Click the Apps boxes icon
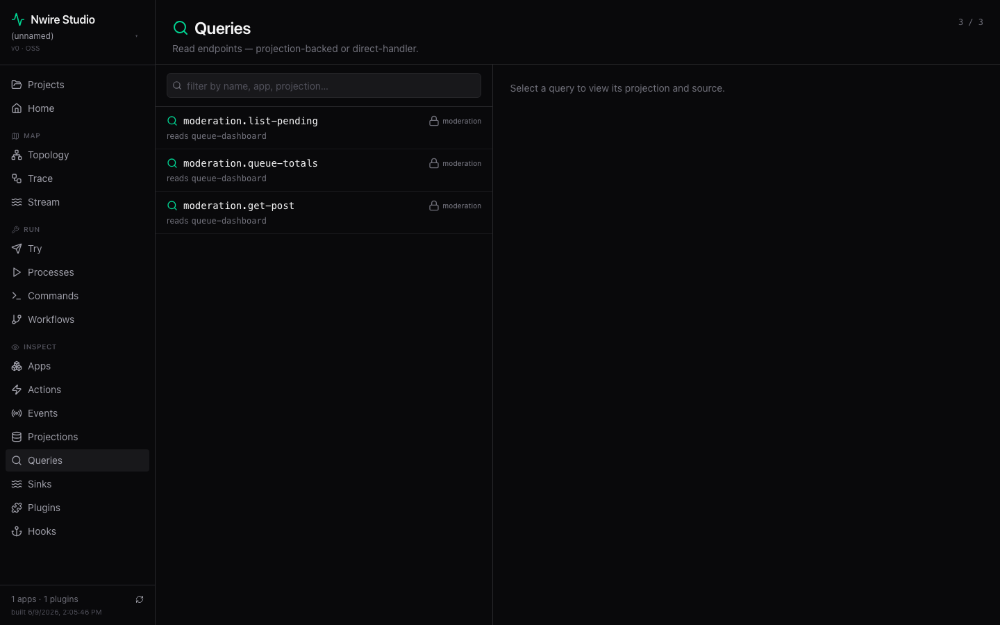This screenshot has width=1000, height=625. 17,366
